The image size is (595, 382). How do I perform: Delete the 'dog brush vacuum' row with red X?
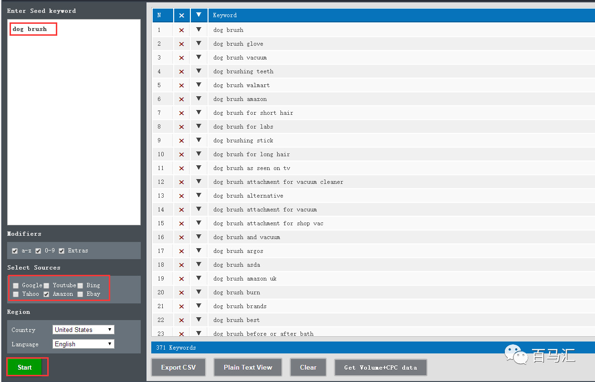(181, 58)
